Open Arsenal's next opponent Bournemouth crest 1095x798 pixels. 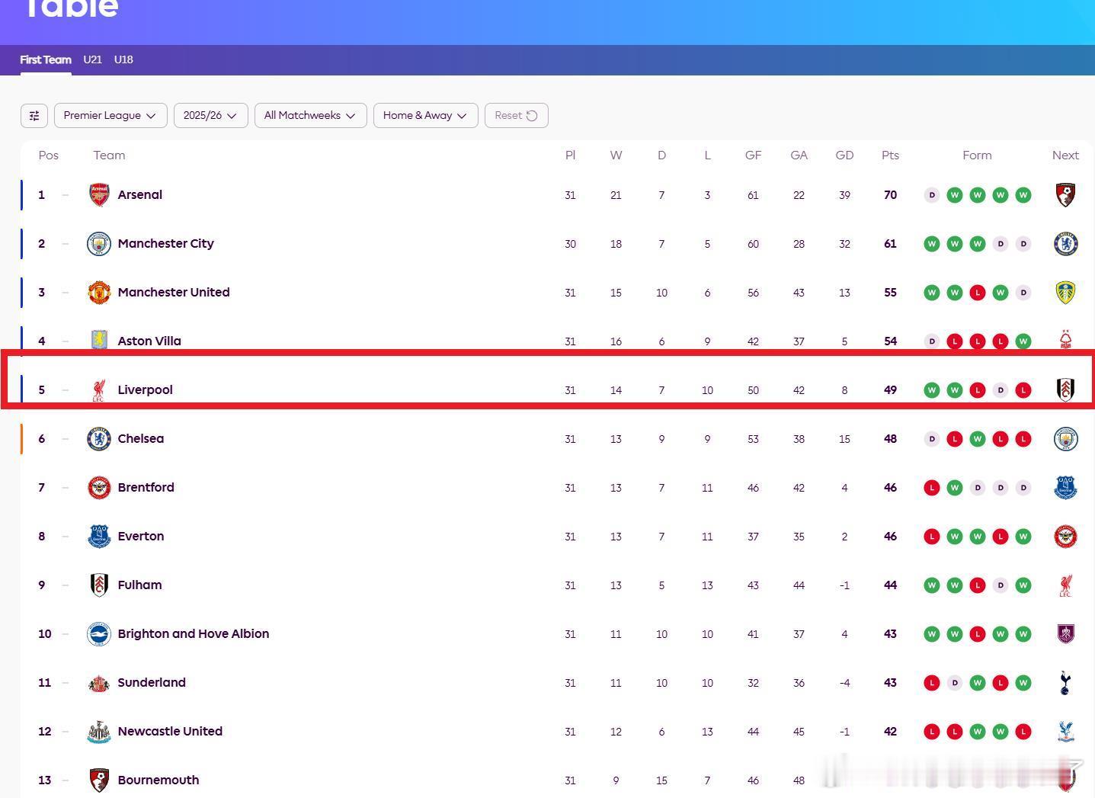tap(1065, 195)
